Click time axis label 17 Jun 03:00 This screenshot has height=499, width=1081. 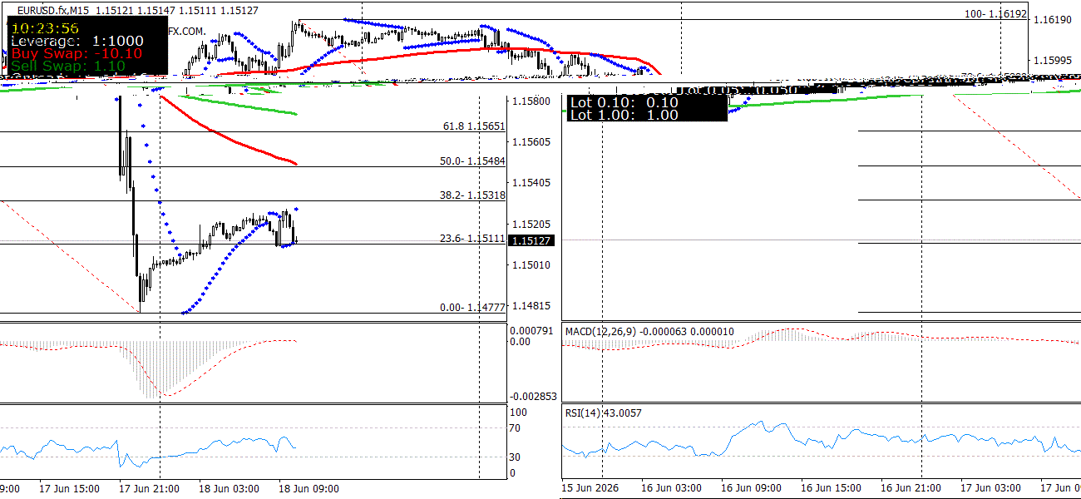(x=990, y=487)
